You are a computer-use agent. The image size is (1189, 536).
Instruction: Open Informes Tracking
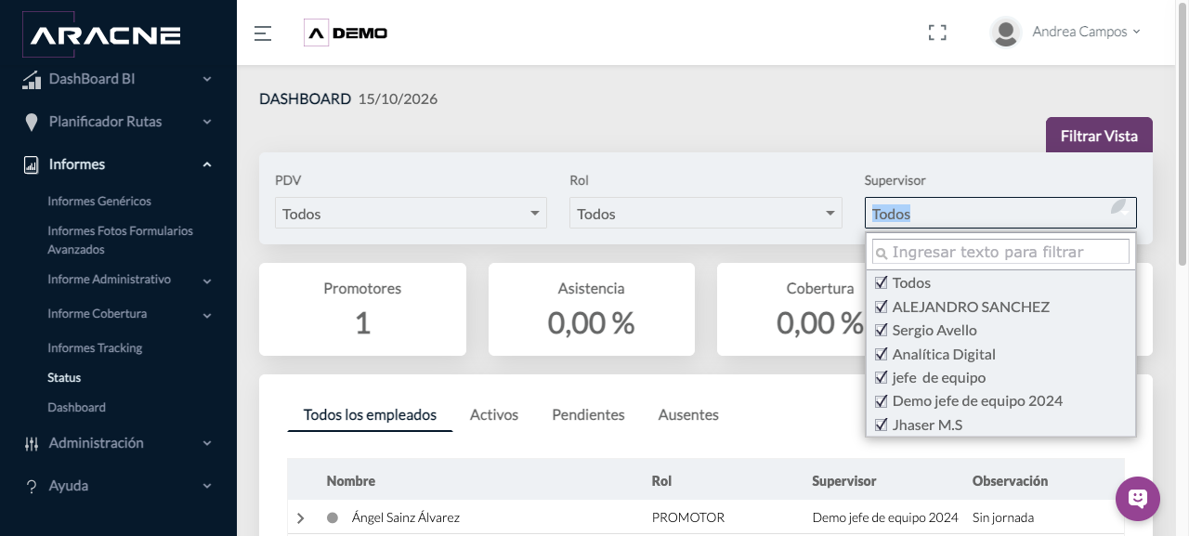pyautogui.click(x=95, y=347)
